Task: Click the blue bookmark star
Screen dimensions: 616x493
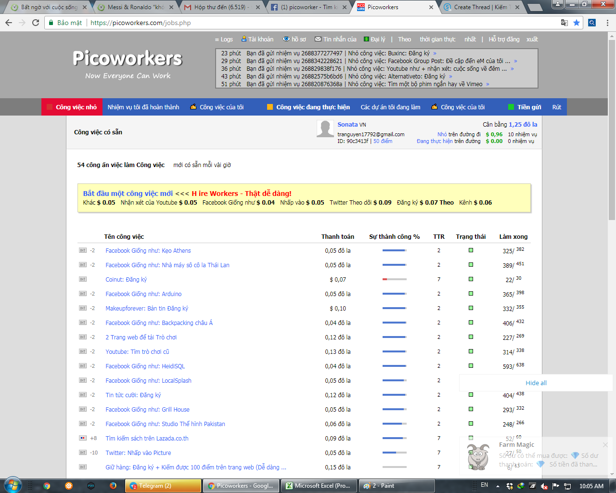Action: coord(577,23)
